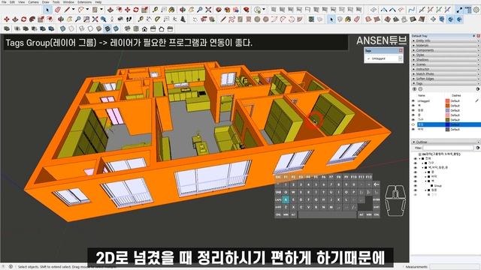Viewport: 481px width, 270px height.
Task: Toggle eye of the gray-colored tag
Action: click(413, 130)
